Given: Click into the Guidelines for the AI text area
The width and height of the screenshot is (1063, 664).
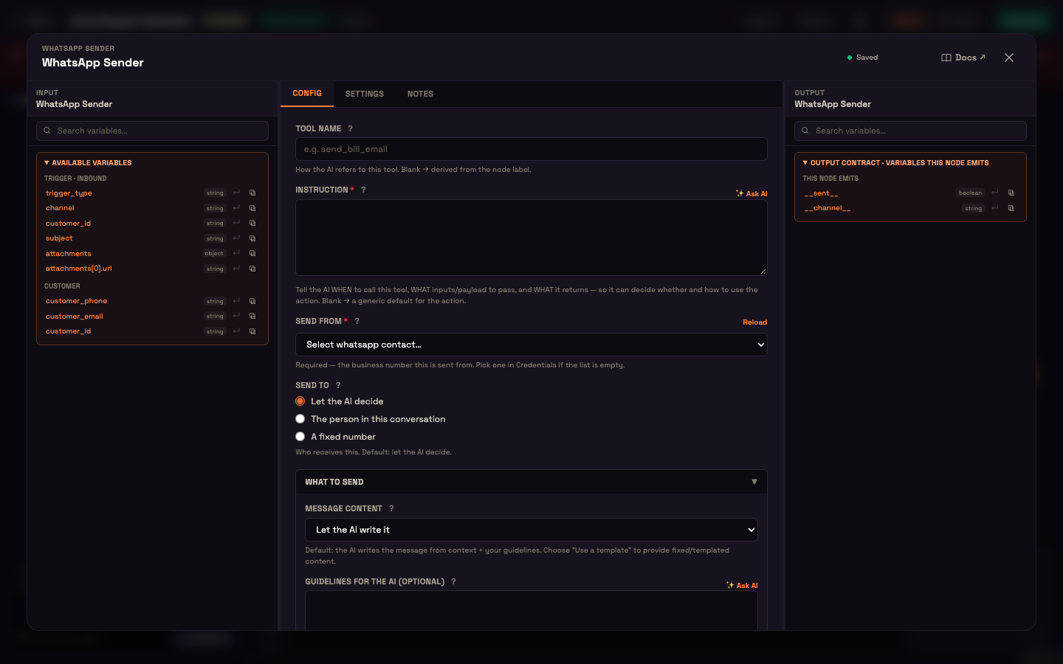Looking at the screenshot, I should tap(531, 610).
